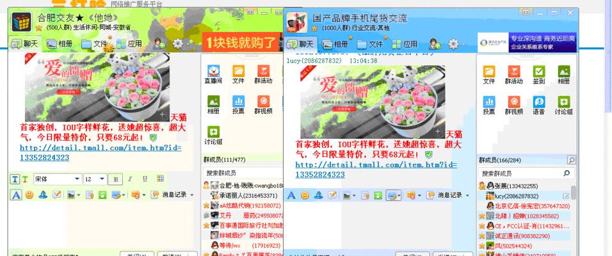Click send image icon in 合肥交友 toolbar

[71, 195]
